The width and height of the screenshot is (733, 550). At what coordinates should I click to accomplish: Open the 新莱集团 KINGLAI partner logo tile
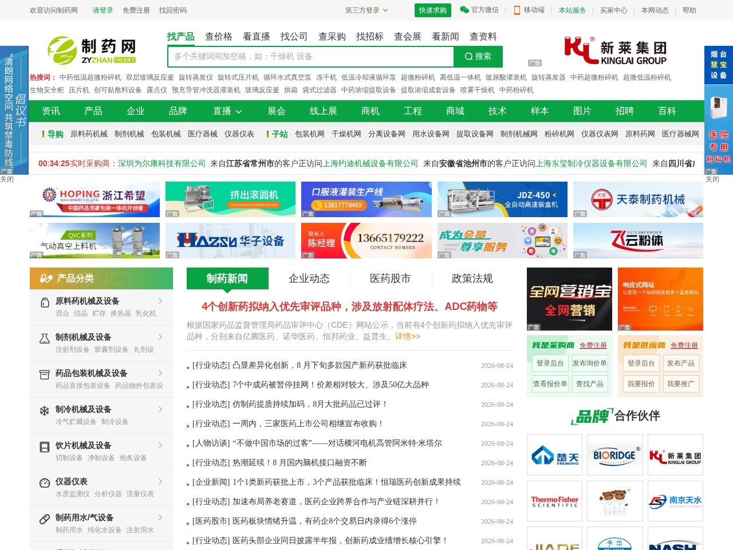click(x=675, y=455)
